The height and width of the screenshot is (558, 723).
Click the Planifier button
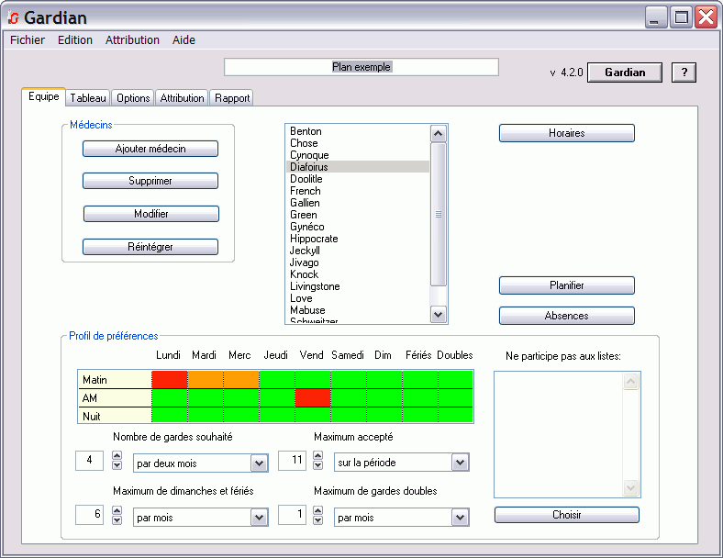pyautogui.click(x=567, y=285)
